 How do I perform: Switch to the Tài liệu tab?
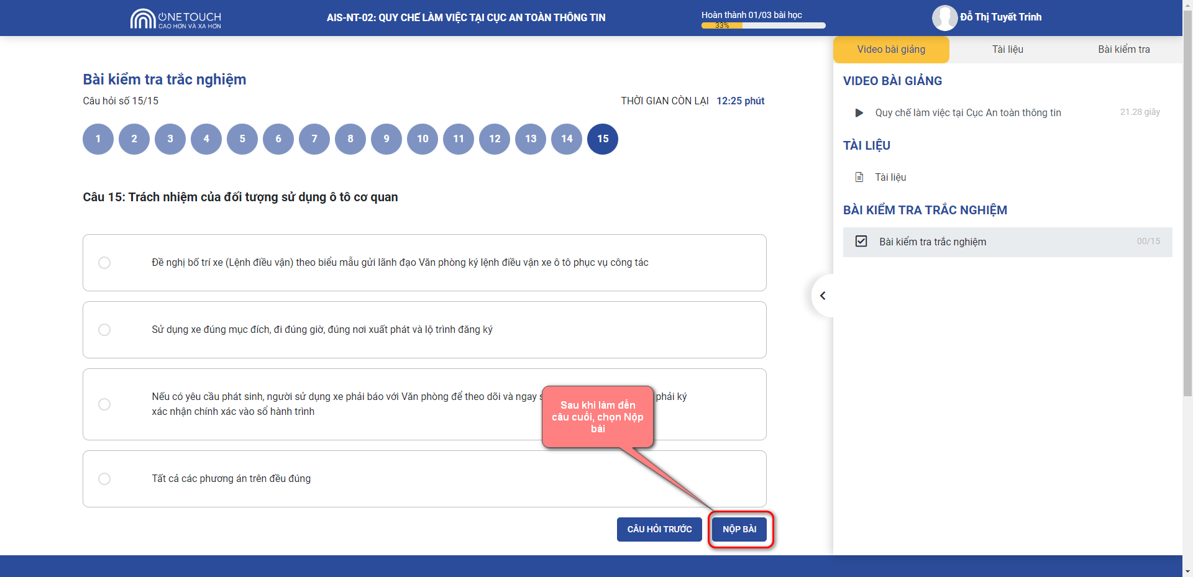(1007, 50)
